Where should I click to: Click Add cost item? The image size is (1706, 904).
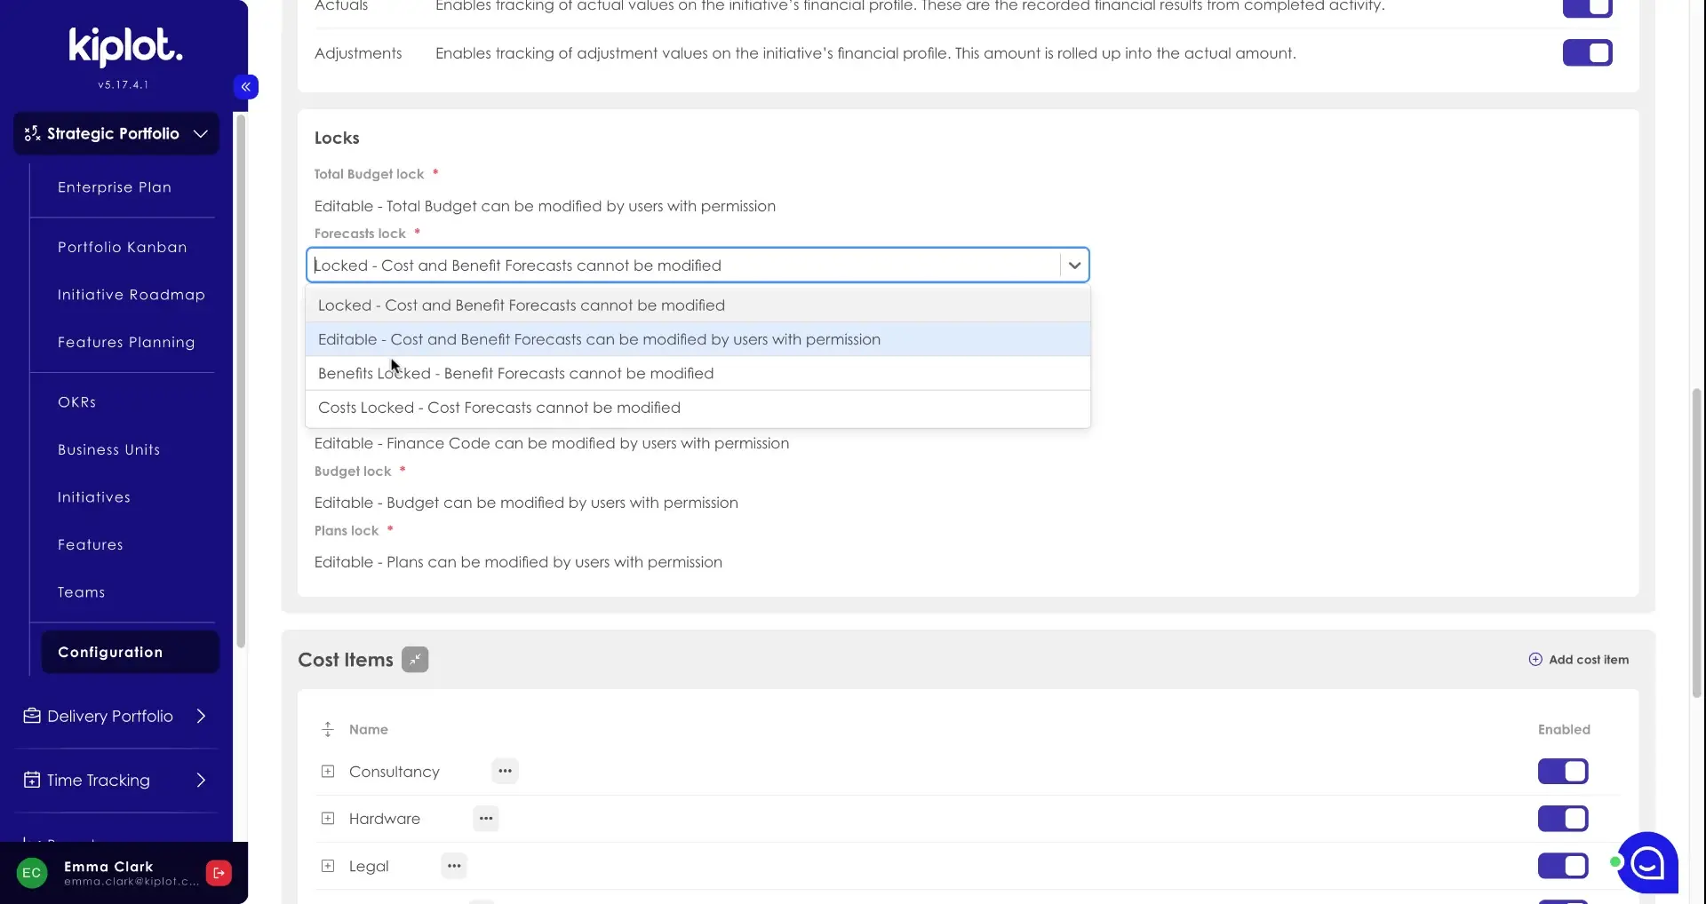click(1578, 660)
